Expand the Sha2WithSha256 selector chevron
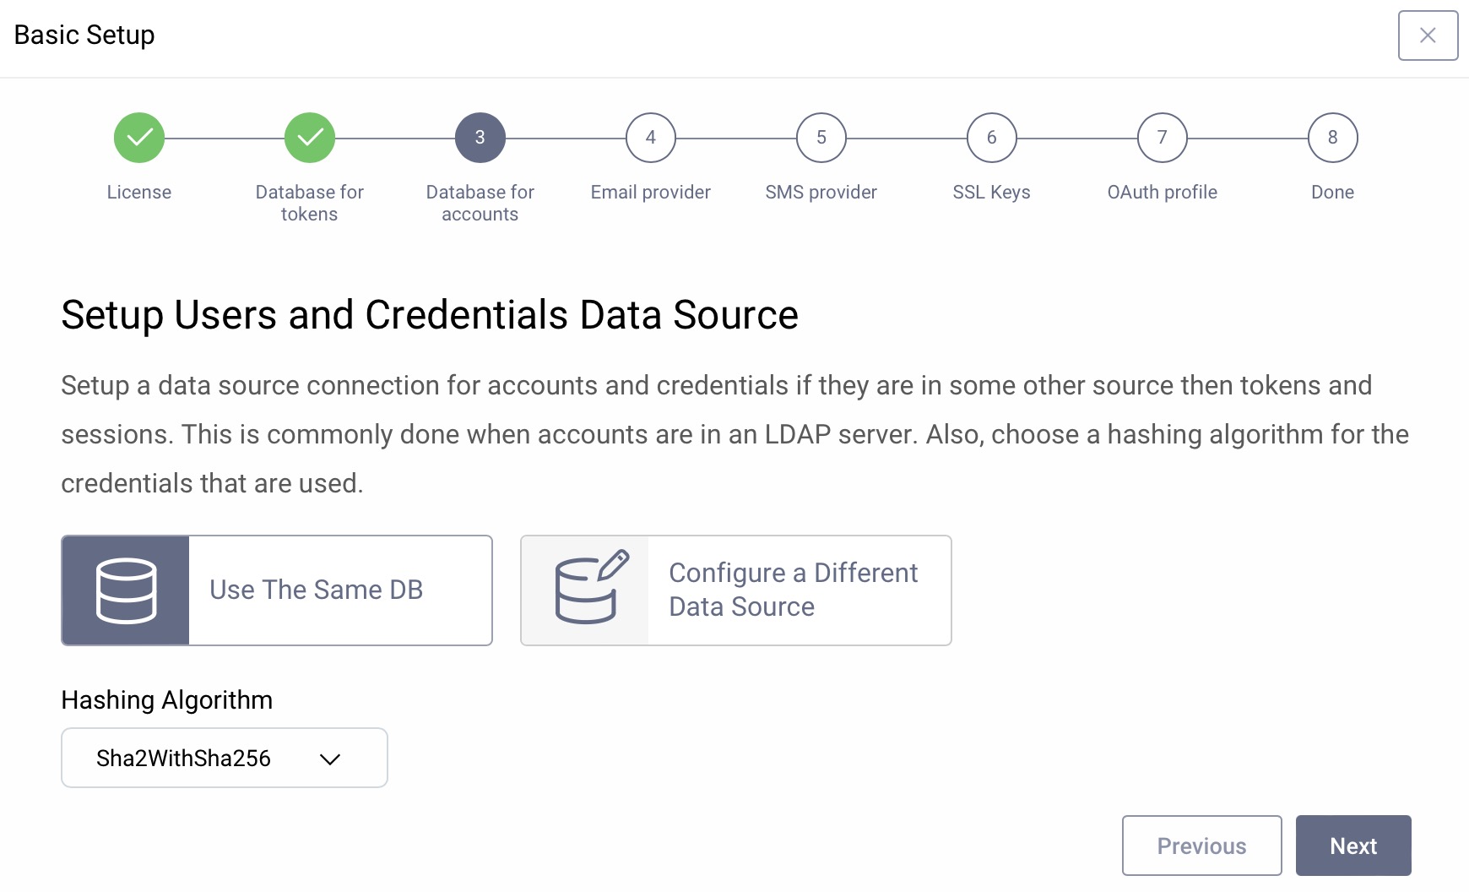The image size is (1469, 892). coord(332,758)
